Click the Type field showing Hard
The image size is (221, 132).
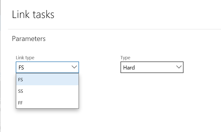point(147,67)
